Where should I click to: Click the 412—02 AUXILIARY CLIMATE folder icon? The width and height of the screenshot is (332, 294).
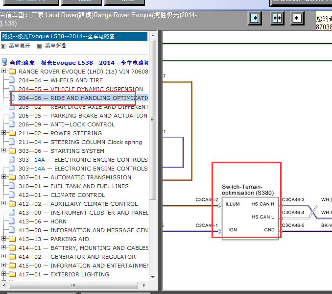point(12,204)
